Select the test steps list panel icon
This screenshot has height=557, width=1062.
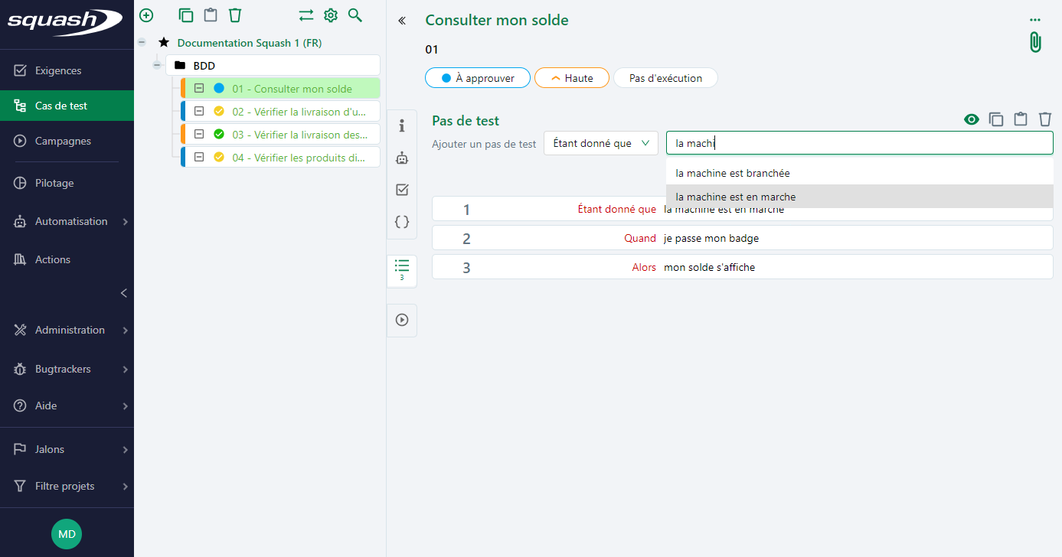402,270
